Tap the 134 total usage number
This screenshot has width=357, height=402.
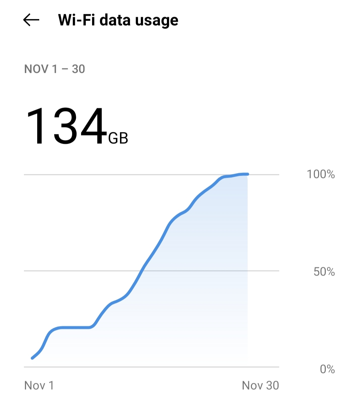[x=66, y=126]
